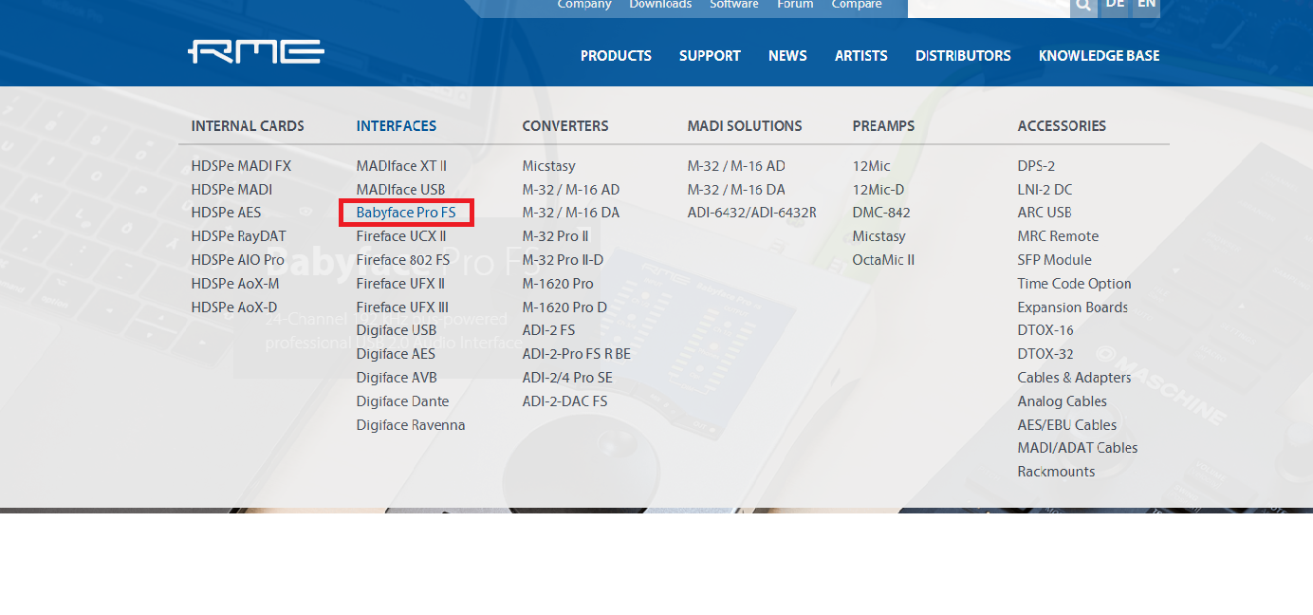Open the NEWS menu
Image resolution: width=1313 pixels, height=615 pixels.
tap(787, 56)
